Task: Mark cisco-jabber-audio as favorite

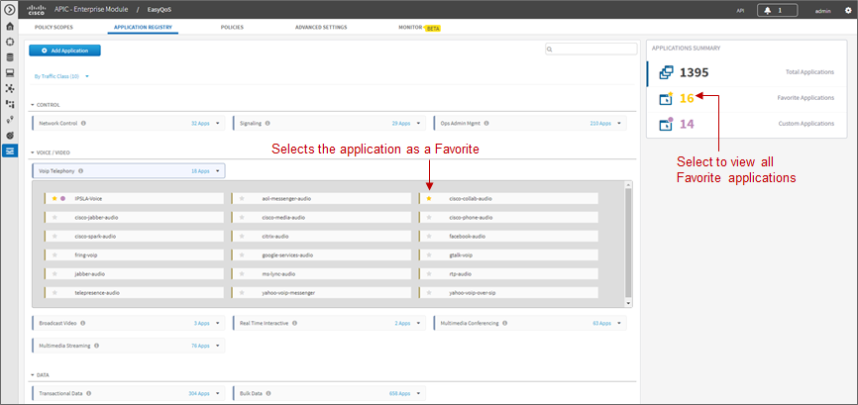Action: coord(54,218)
